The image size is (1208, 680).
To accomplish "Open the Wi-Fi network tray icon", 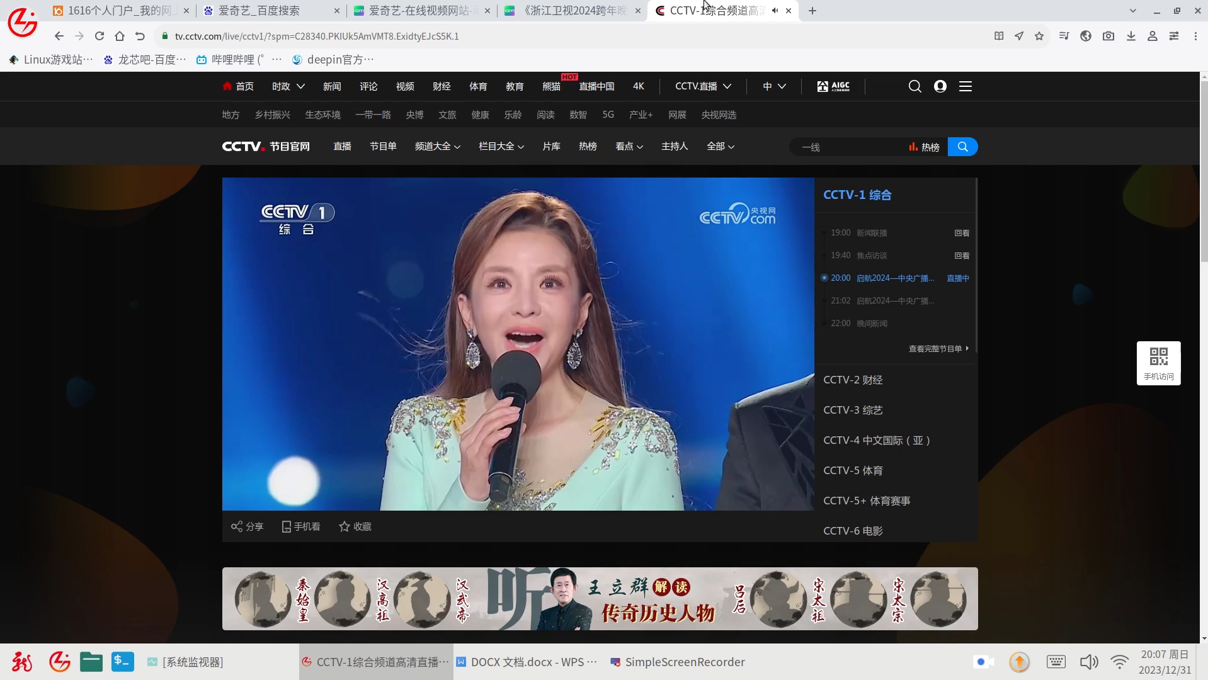I will pos(1119,662).
